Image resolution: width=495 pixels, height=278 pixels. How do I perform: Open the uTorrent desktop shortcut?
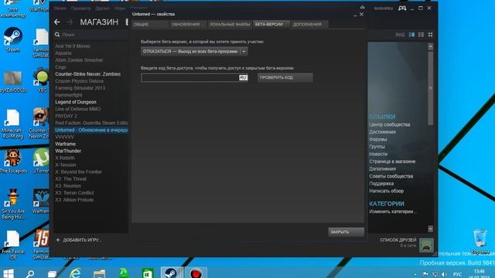pyautogui.click(x=42, y=161)
